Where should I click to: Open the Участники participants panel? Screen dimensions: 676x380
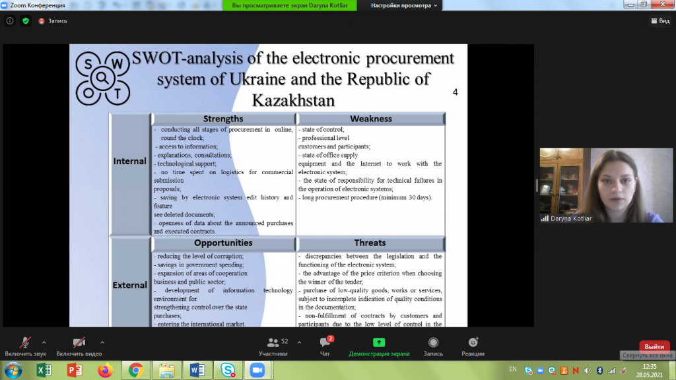point(273,346)
